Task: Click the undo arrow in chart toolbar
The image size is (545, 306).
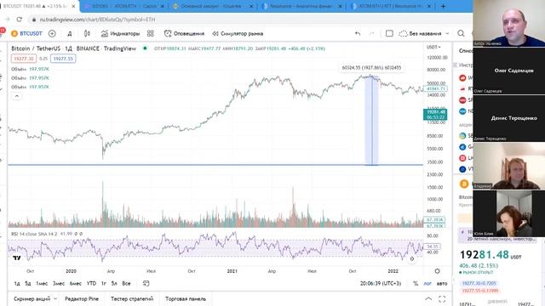Action: coord(358,34)
